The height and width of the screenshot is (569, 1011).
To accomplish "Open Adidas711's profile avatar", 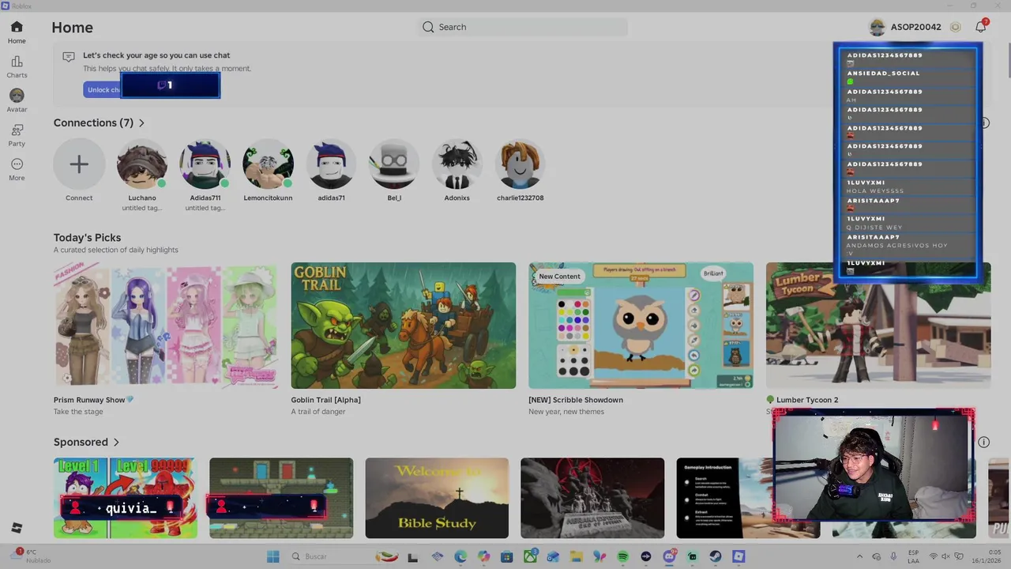I will point(205,164).
